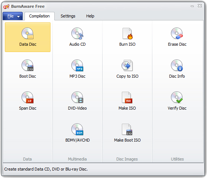Expand the File dropdown menu

(13, 16)
